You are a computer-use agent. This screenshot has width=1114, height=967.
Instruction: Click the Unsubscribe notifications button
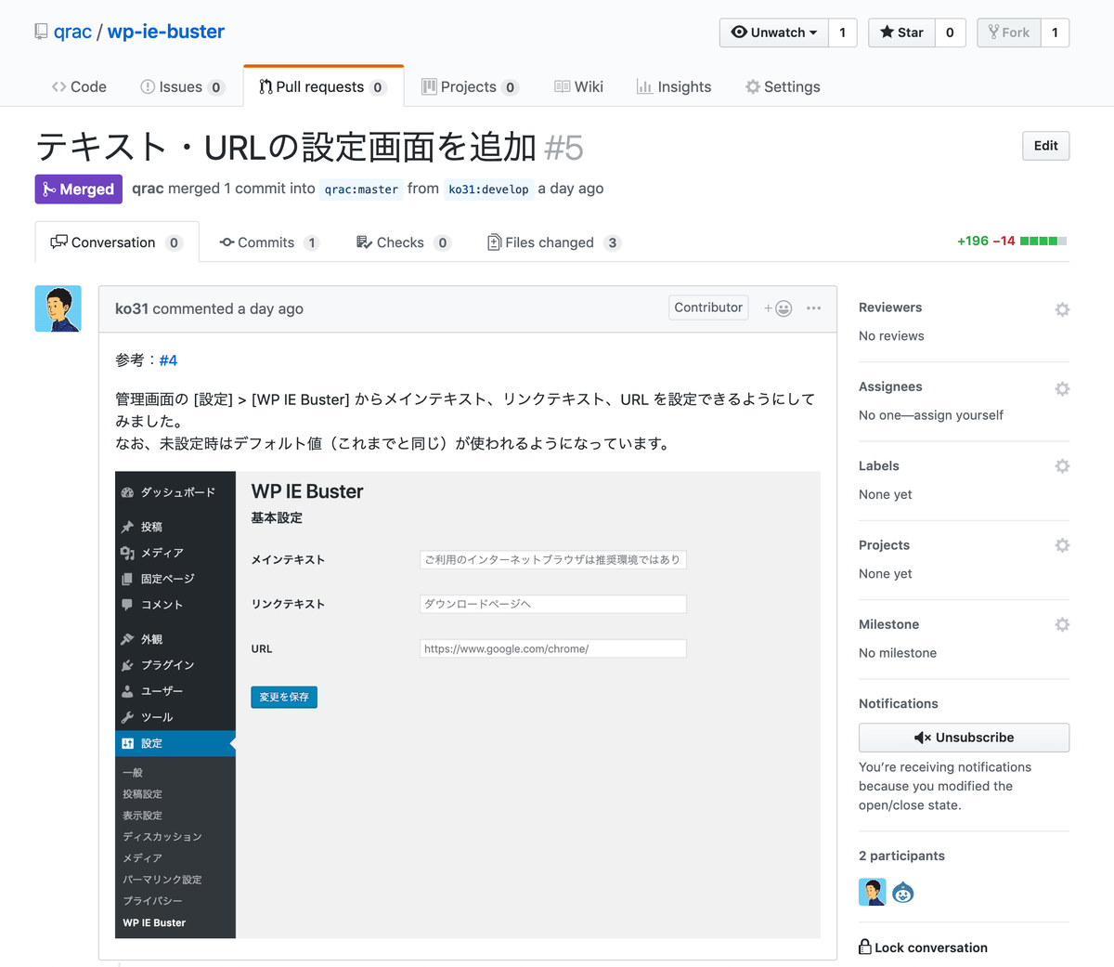pos(964,738)
